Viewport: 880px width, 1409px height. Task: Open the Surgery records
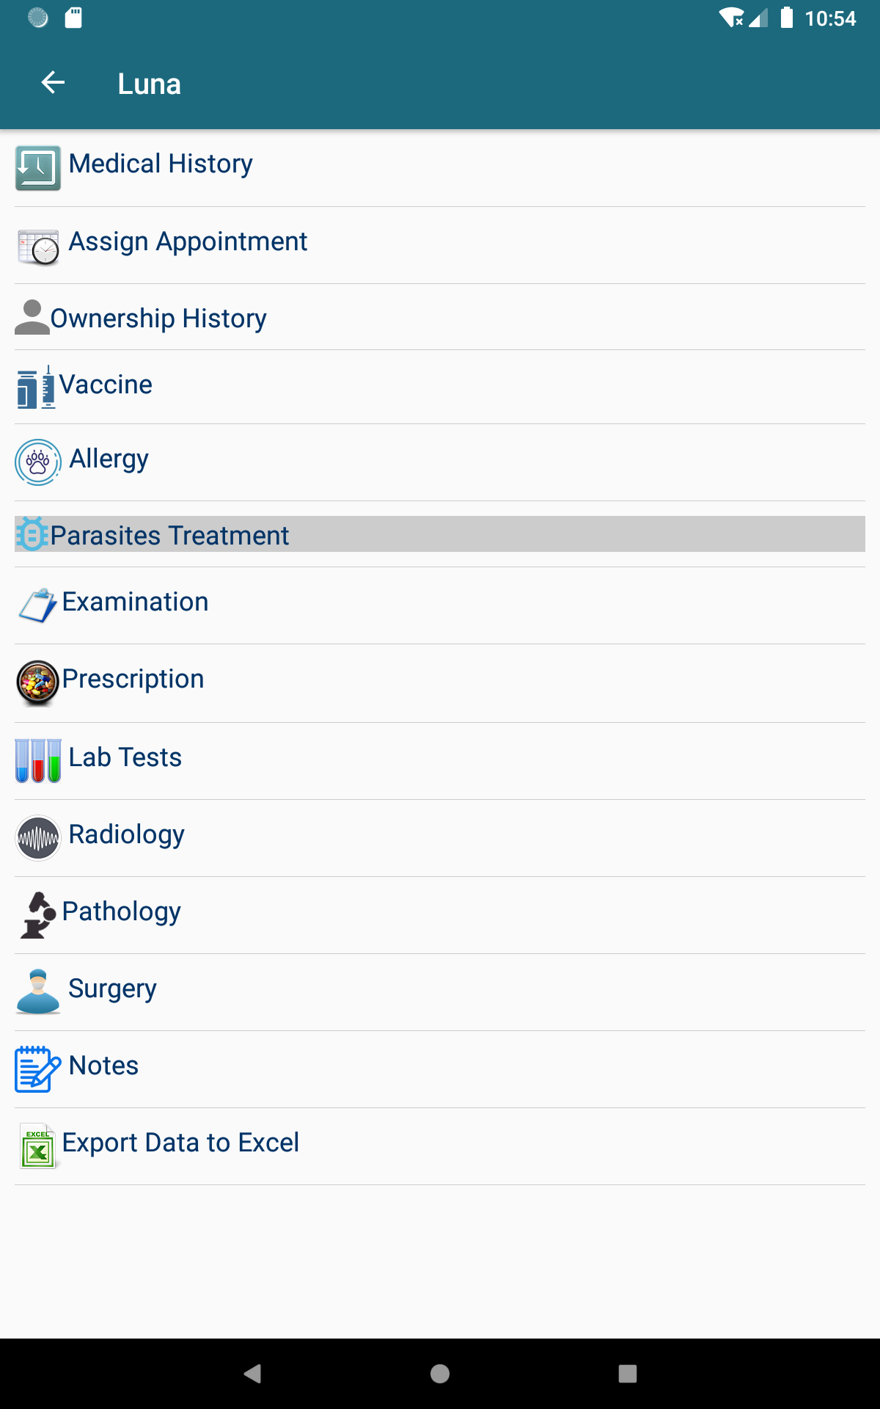click(112, 989)
